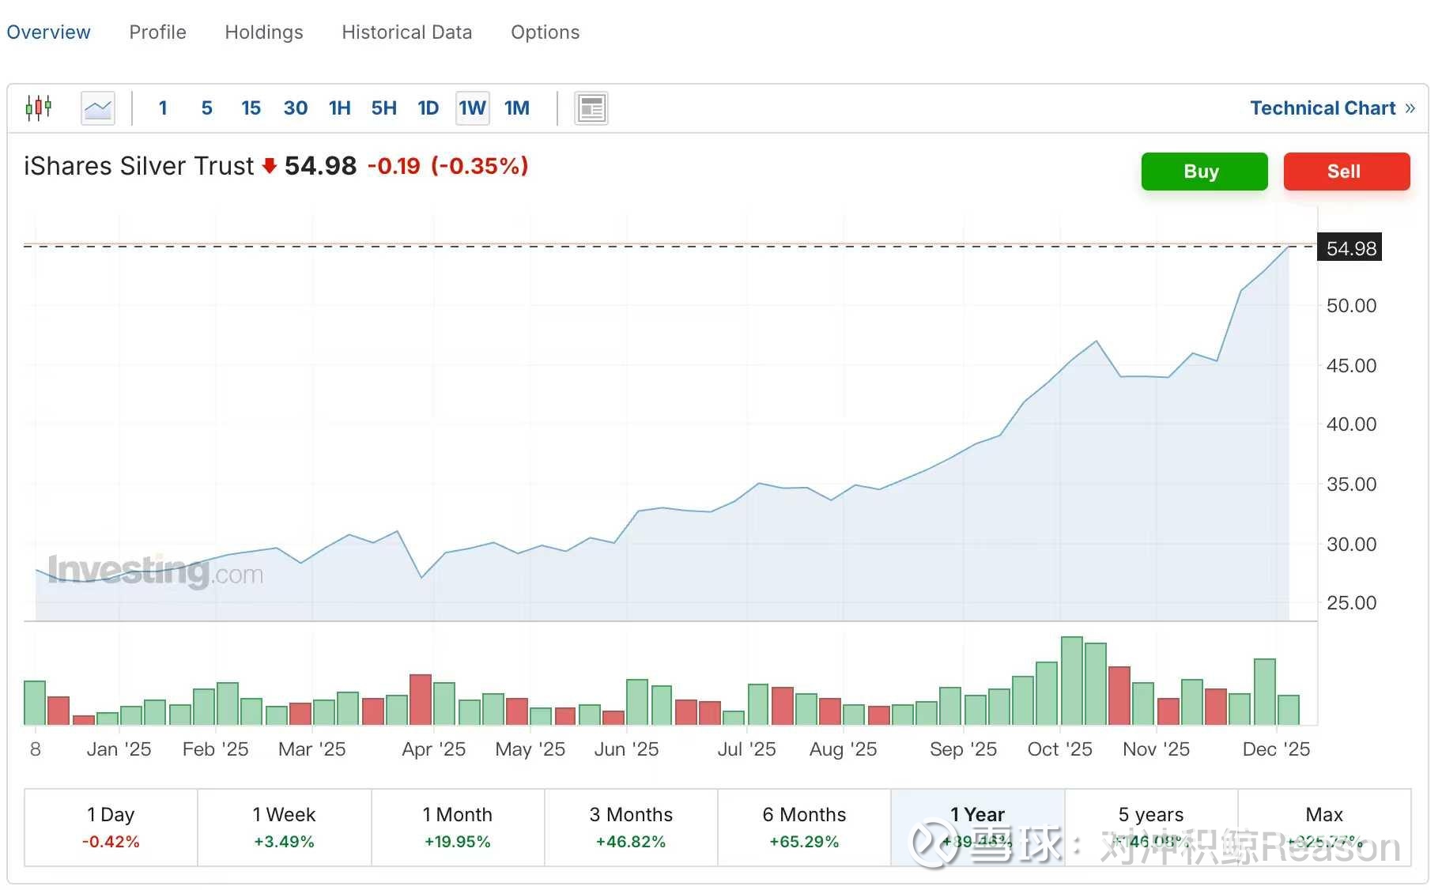Open the Historical Data tab
Screen dimensions: 1442x890
[x=406, y=32]
